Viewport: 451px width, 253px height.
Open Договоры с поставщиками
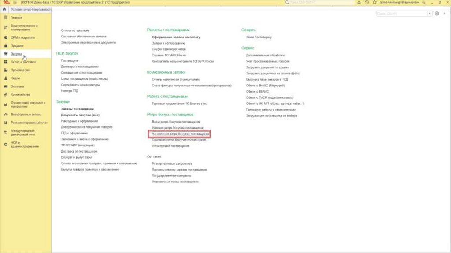[80, 67]
